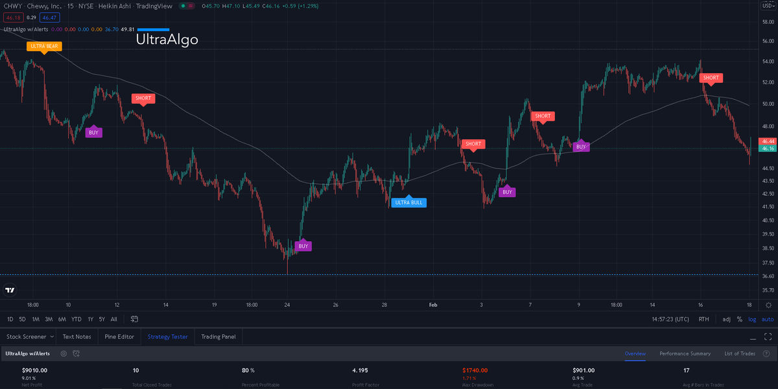Viewport: 778px width, 389px height.
Task: Click the UltraAlgo w/Alerts strategy name
Action: 28,353
